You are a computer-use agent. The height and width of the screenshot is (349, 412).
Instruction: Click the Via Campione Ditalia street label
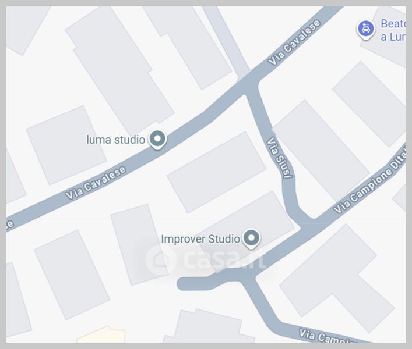(x=369, y=181)
